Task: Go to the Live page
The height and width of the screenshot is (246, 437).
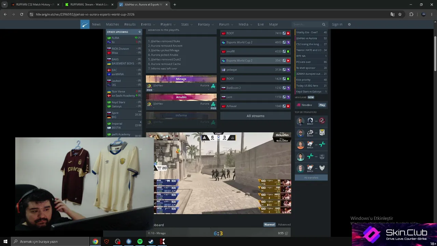Action: point(261,25)
